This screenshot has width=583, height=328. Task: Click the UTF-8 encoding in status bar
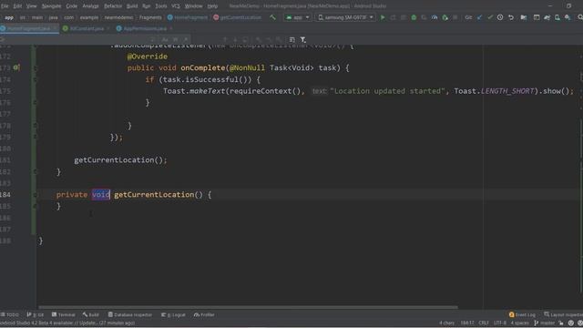tap(500, 323)
